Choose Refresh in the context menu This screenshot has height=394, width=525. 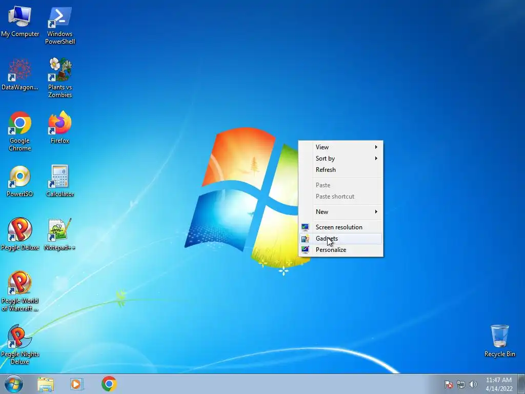[341, 170]
